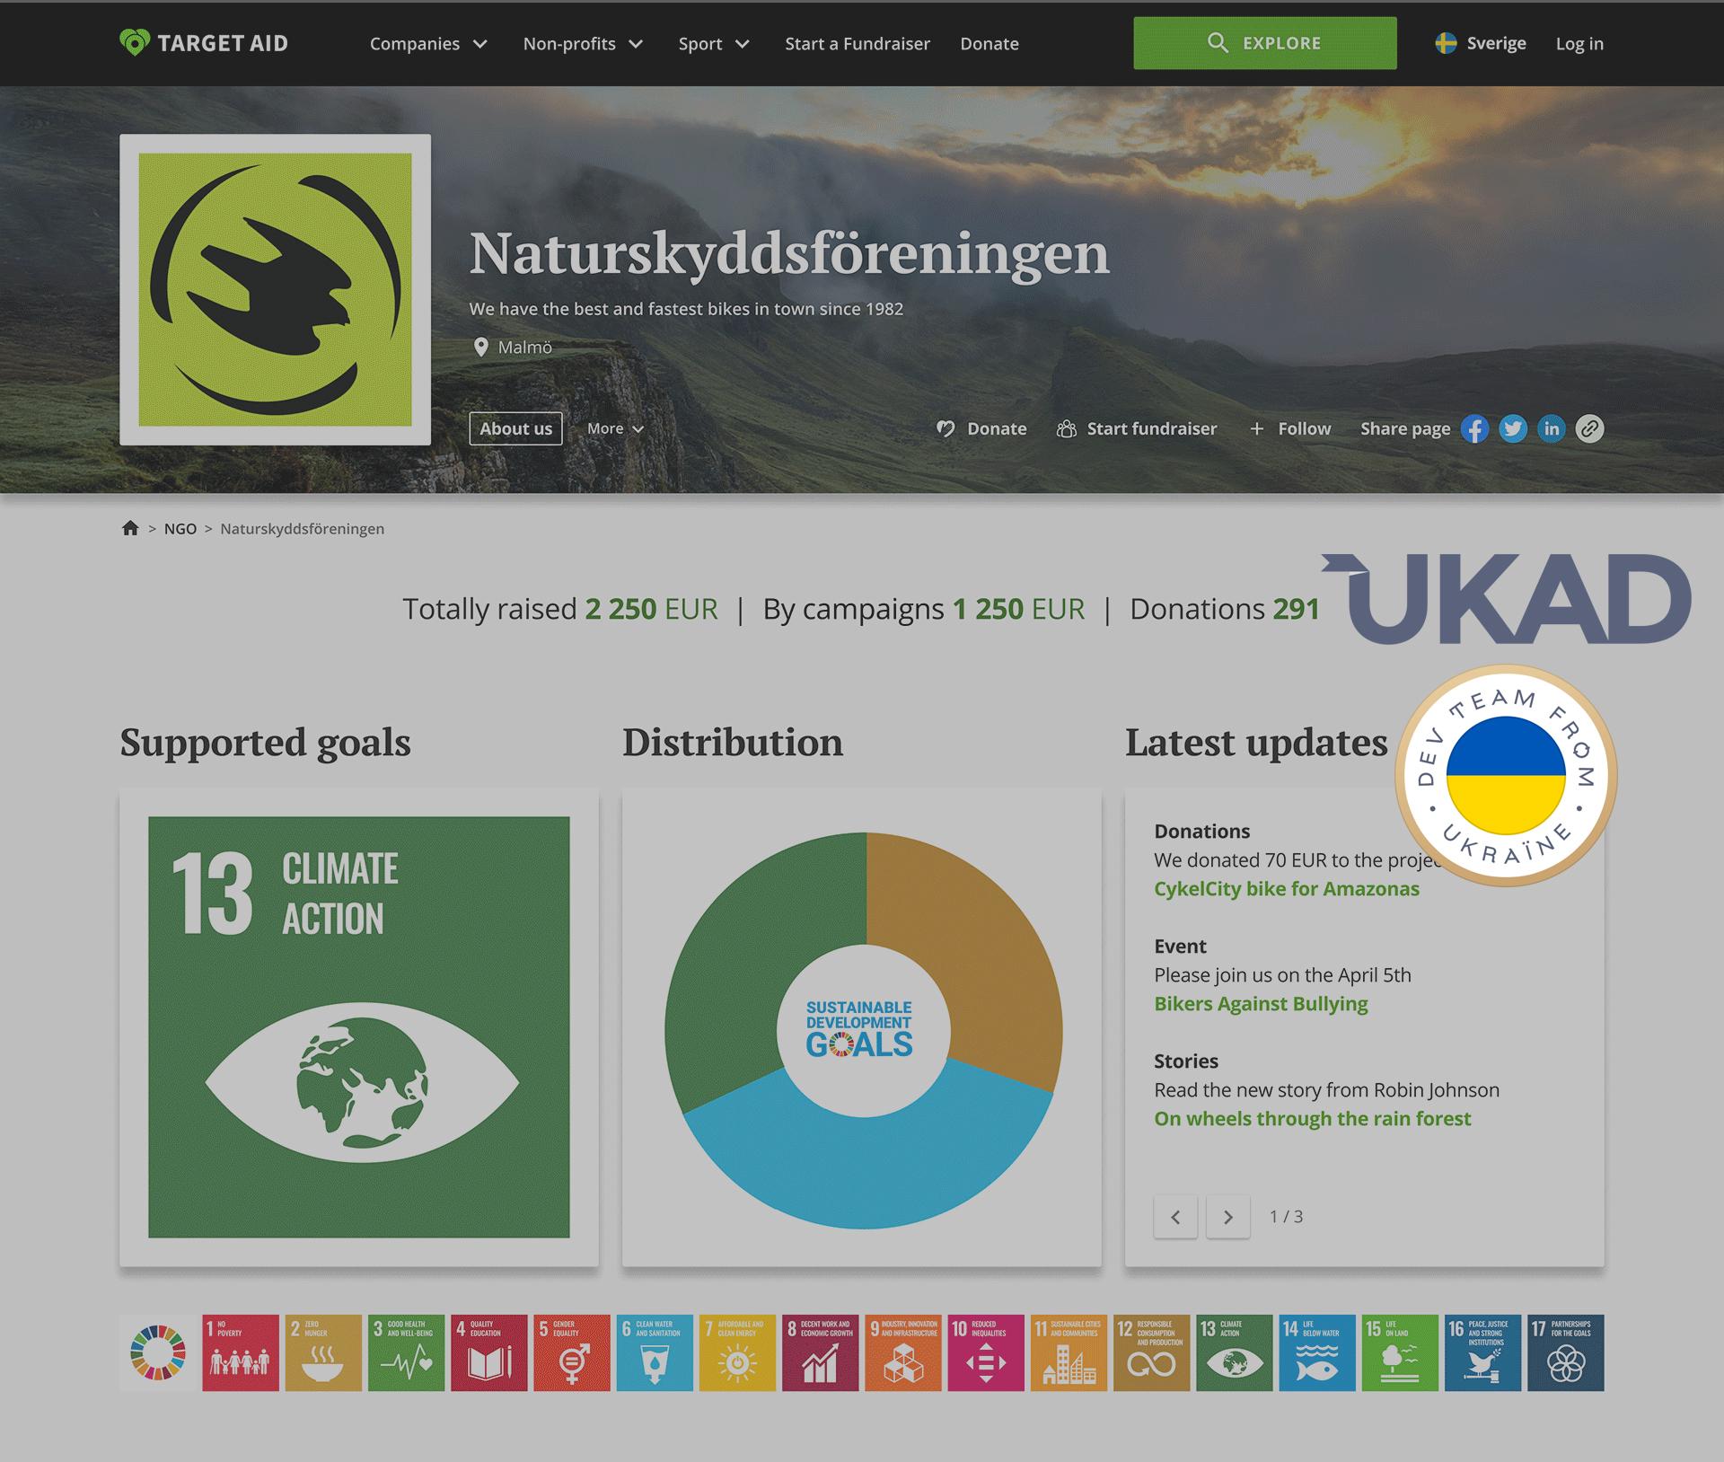Copy page link icon
Screen dimensions: 1724x1462
coord(1589,429)
